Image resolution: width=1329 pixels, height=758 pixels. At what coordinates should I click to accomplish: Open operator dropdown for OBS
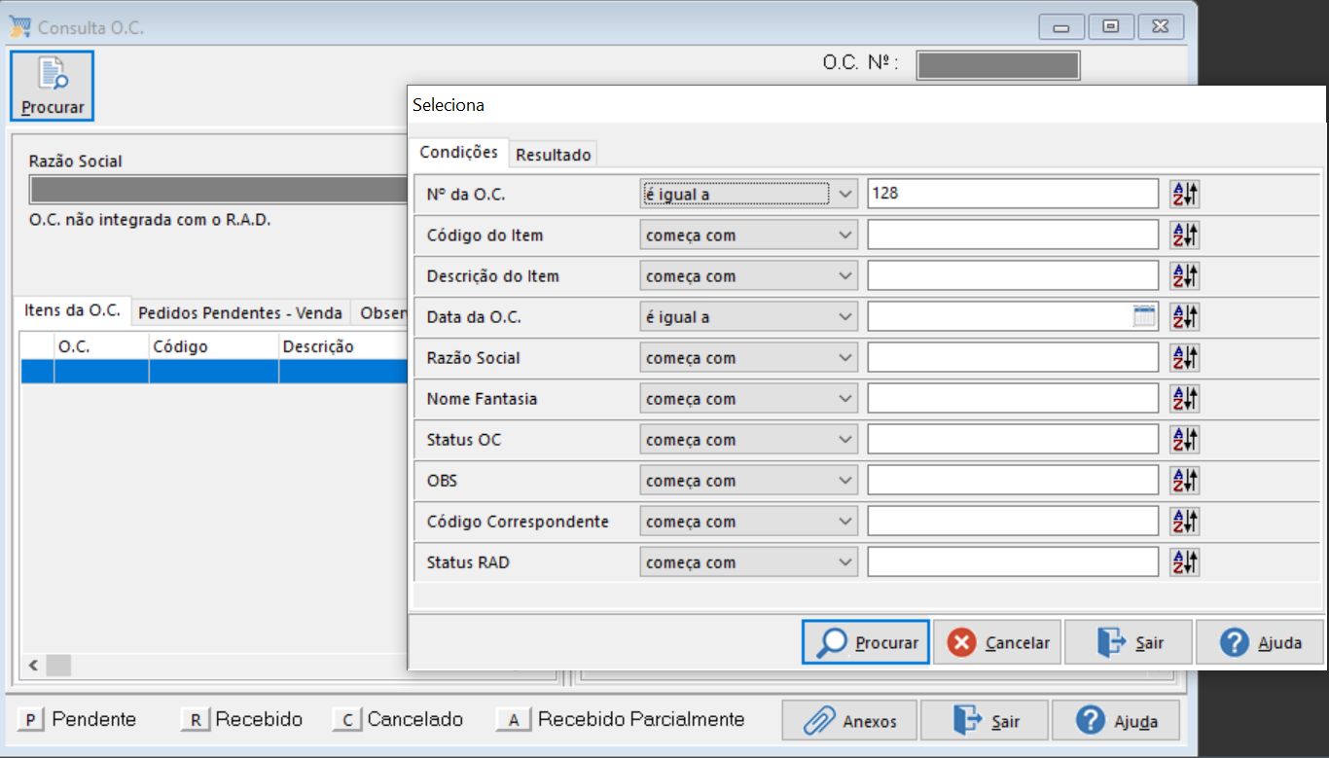748,480
